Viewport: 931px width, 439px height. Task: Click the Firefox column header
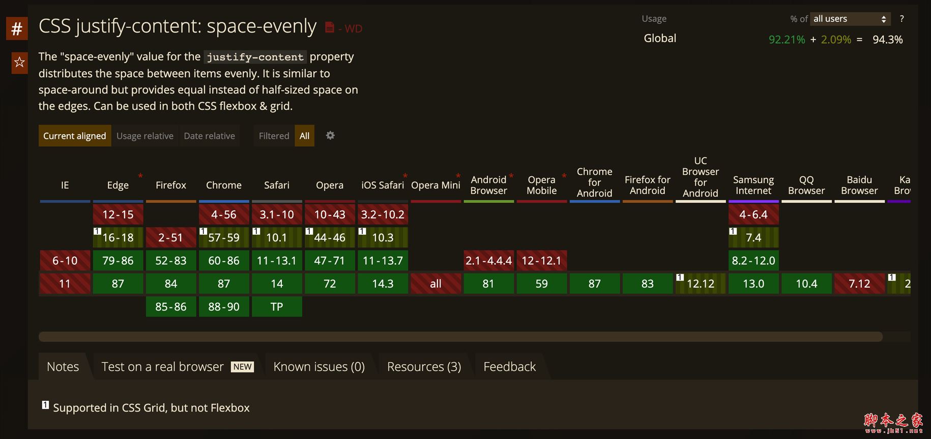pyautogui.click(x=171, y=185)
